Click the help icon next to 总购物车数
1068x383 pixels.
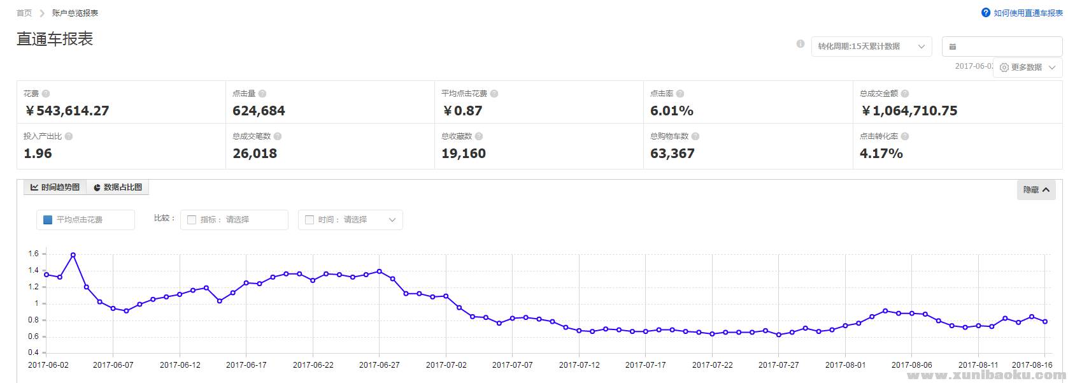click(x=695, y=136)
